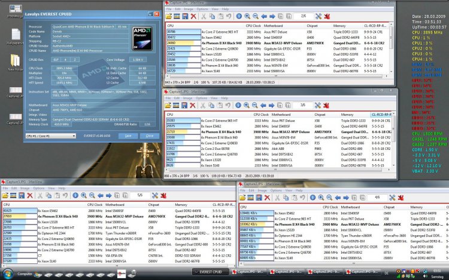Viewport: 449px width, 280px height.
Task: Open Image menu in Capture.JPG window
Action: 189,9
